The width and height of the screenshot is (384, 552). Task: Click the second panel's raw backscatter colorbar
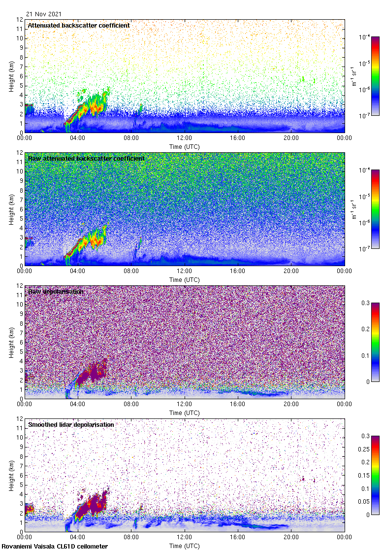coord(375,209)
